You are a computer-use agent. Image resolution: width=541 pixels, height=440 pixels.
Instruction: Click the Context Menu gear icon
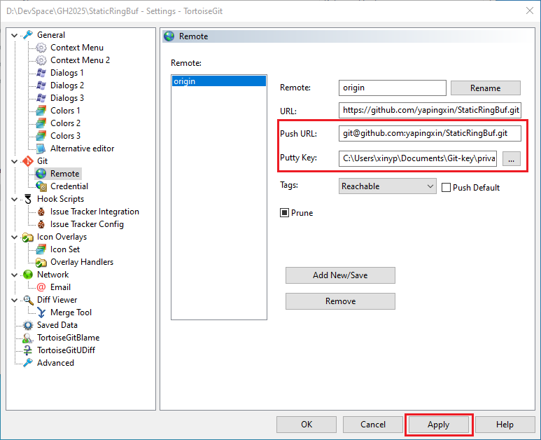click(x=41, y=48)
